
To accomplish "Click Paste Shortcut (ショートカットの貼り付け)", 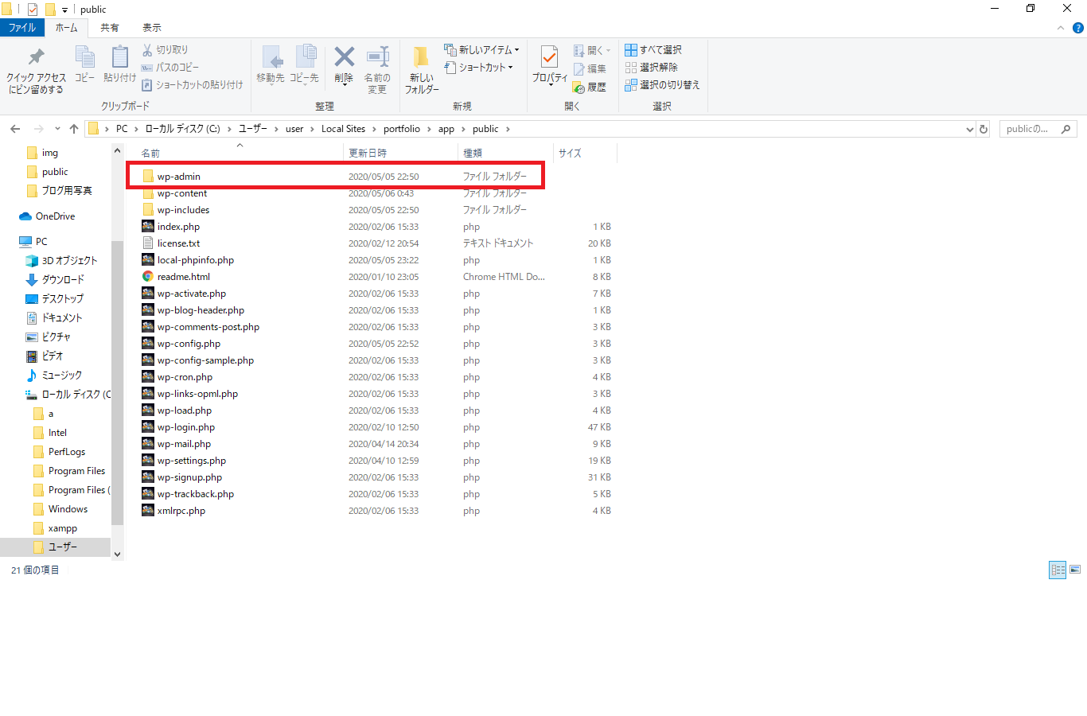I will [x=193, y=84].
